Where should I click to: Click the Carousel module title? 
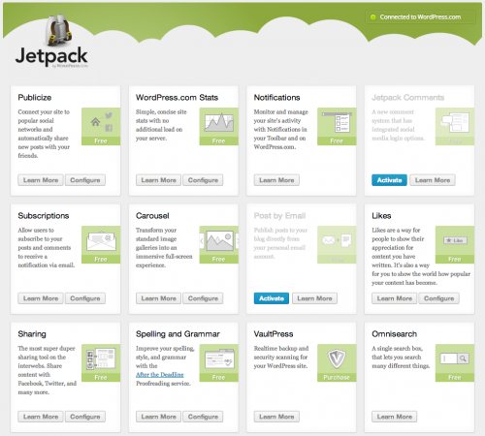[152, 216]
